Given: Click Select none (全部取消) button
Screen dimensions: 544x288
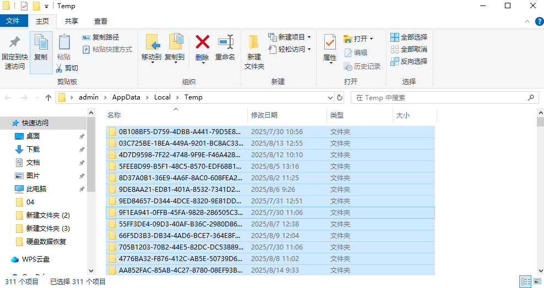Looking at the screenshot, I should pyautogui.click(x=409, y=49).
